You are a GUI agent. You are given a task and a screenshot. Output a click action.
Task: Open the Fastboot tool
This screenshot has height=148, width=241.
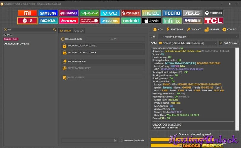175,30
